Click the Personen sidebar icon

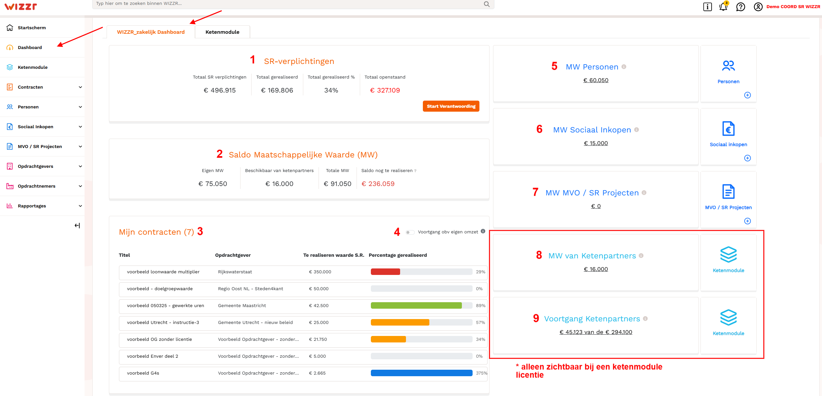click(x=10, y=107)
